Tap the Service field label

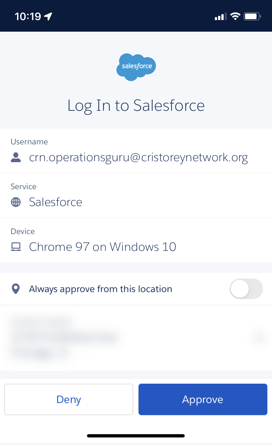[23, 187]
